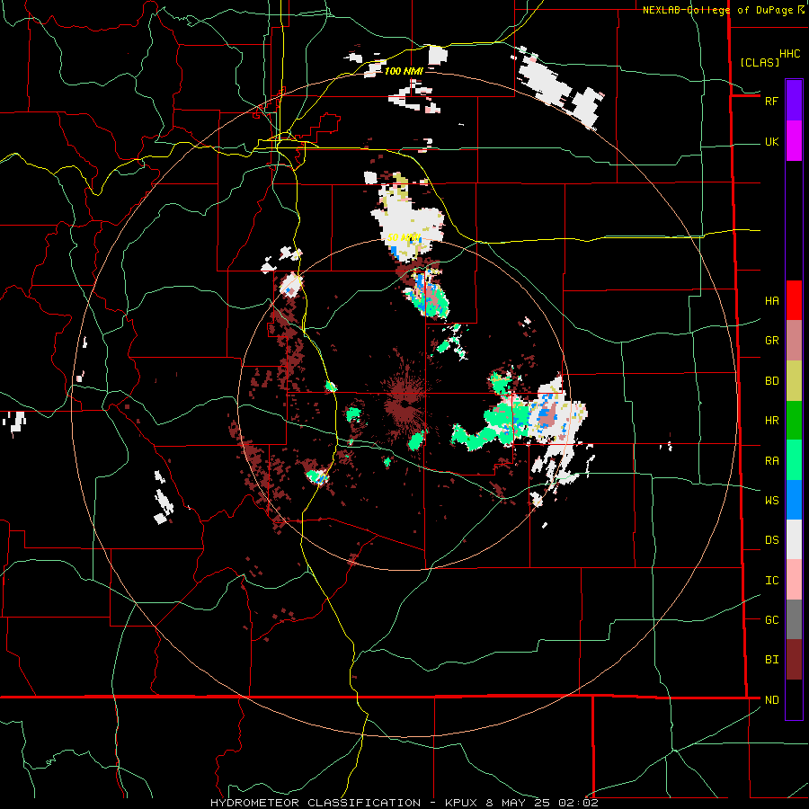Viewport: 809px width, 809px height.
Task: Click the purple RF legend swatch
Action: tap(794, 101)
